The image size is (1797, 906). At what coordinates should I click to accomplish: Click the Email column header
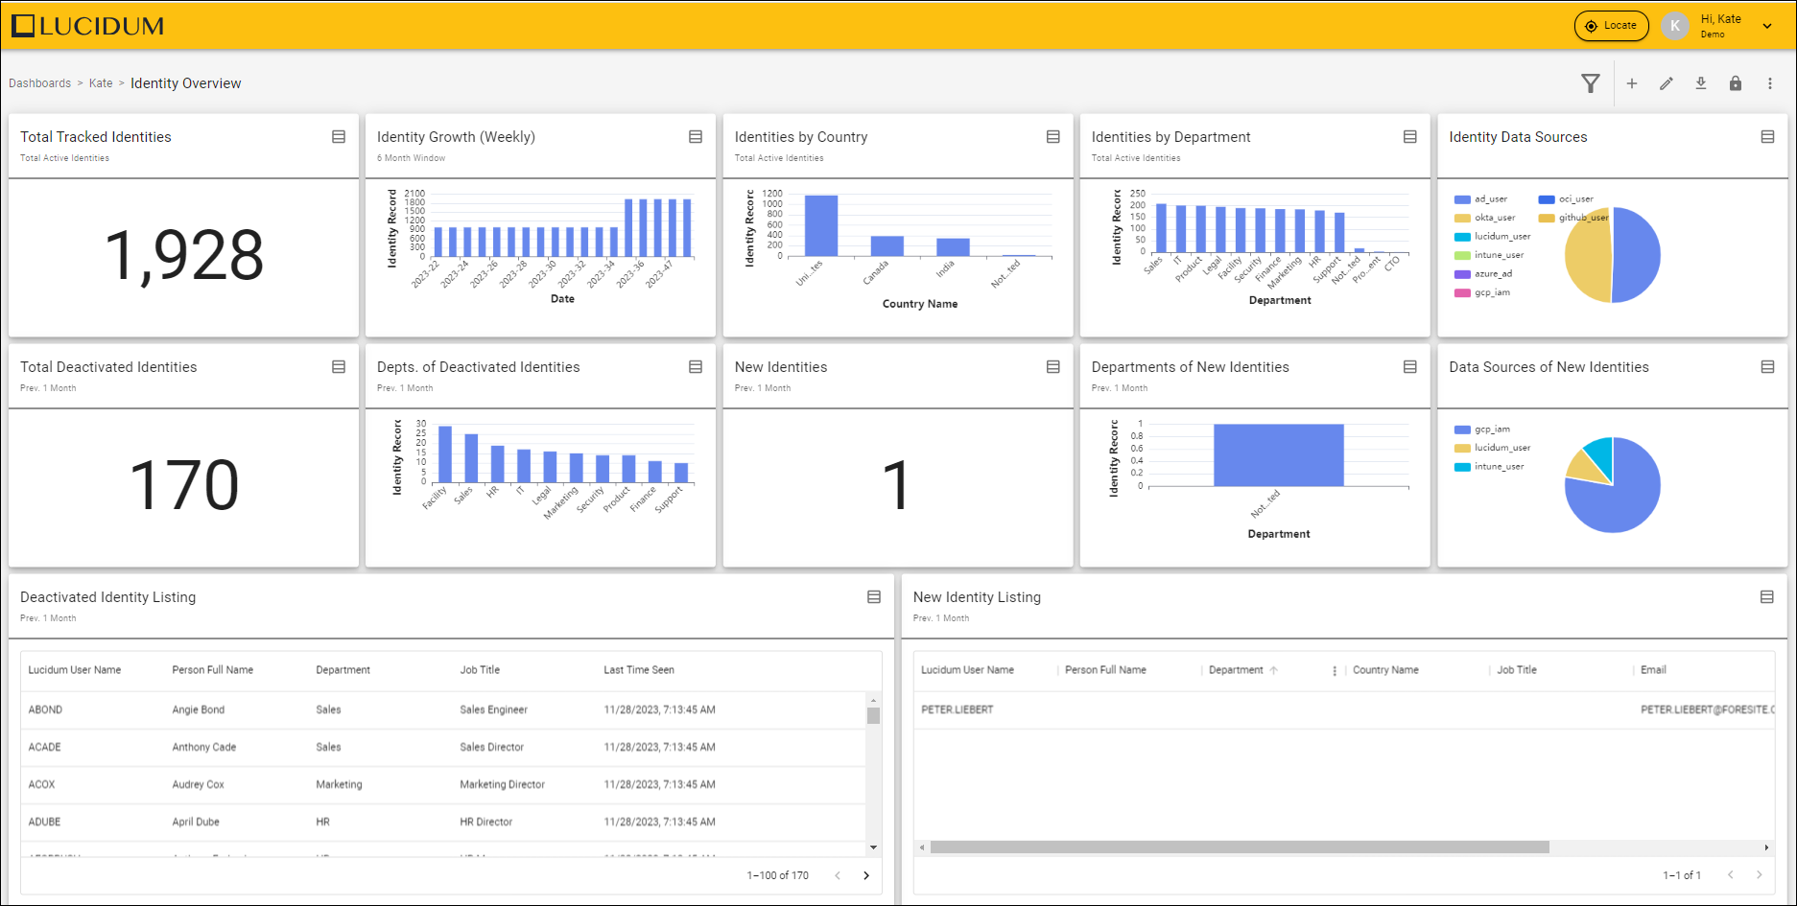[1653, 670]
